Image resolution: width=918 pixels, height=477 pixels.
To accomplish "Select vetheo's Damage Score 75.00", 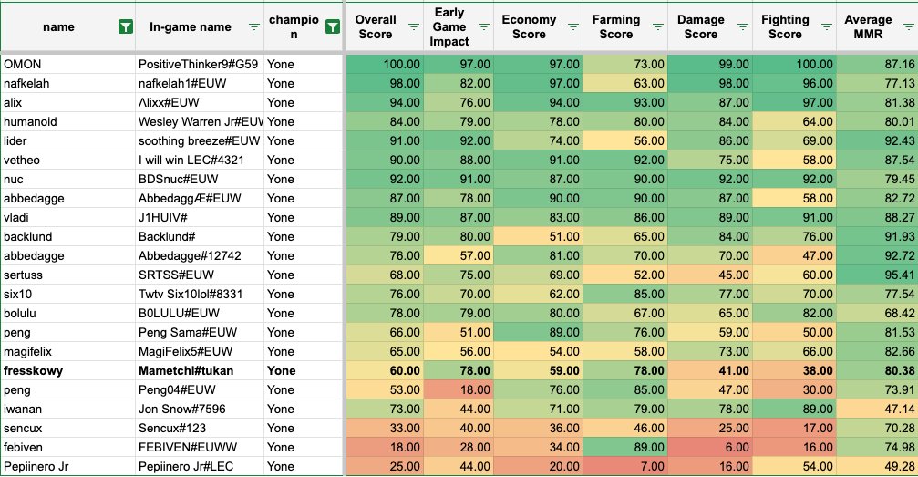I will click(710, 160).
